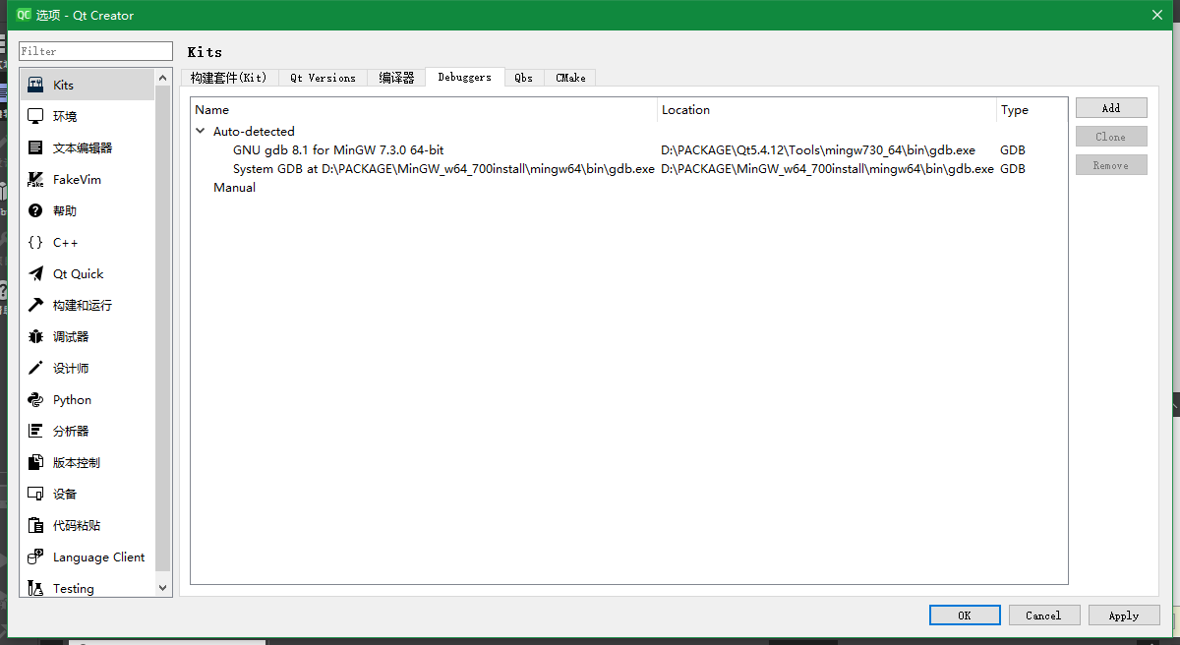Open Python logo icon category
This screenshot has height=645, width=1180.
(x=35, y=399)
